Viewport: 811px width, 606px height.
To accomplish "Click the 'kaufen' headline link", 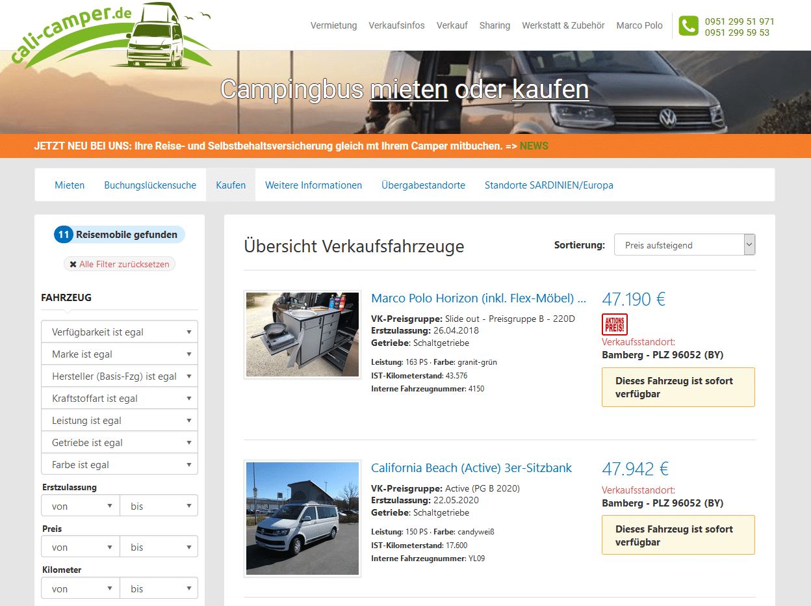I will pyautogui.click(x=550, y=89).
